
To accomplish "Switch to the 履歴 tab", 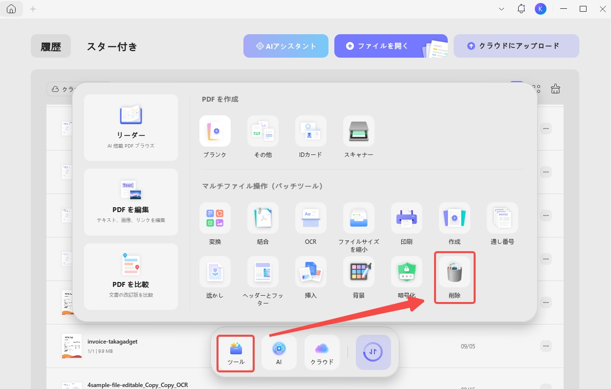I will point(51,46).
